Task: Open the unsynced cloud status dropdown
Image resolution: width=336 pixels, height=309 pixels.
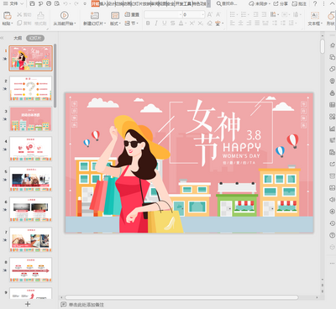Action: 260,3
